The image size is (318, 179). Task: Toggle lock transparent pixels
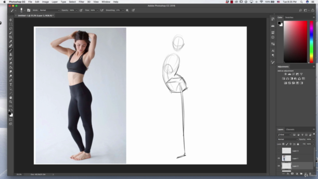(283, 144)
